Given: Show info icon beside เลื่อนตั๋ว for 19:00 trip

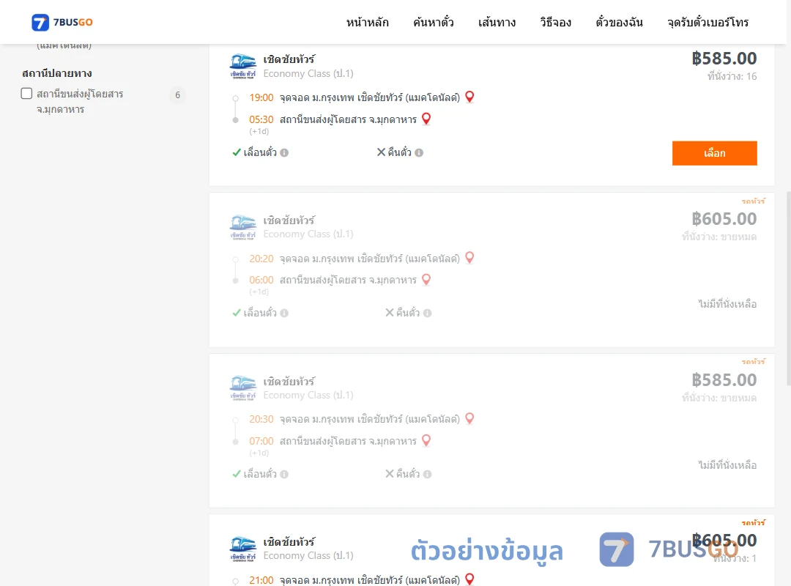Looking at the screenshot, I should [x=284, y=152].
